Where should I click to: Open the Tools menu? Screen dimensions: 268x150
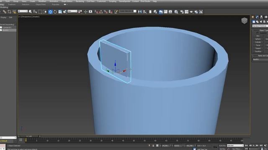coord(8,1)
